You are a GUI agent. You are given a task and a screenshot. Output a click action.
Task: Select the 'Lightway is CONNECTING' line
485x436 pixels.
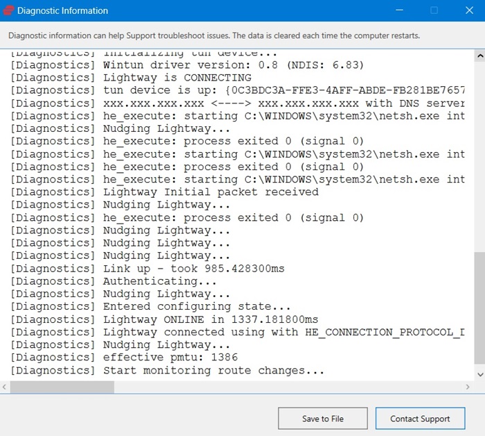click(x=131, y=78)
